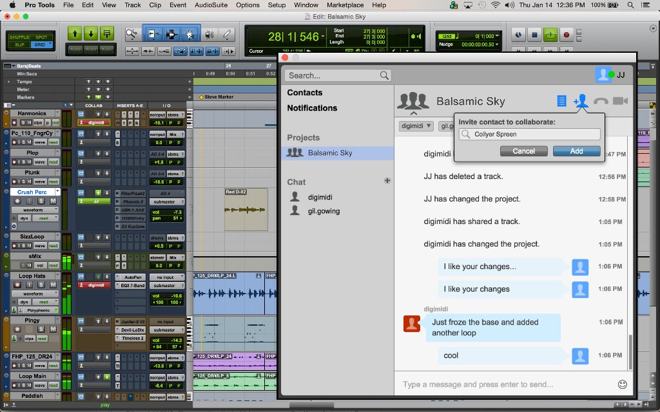
Task: Open the digimidi filter dropdown
Action: tap(416, 126)
